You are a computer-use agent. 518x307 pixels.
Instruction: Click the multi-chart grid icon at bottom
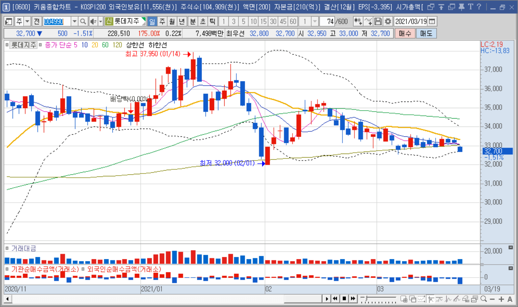point(404,299)
